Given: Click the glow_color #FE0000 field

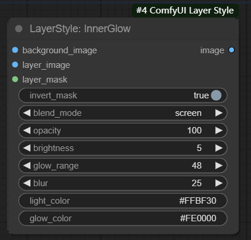Looking at the screenshot, I should [x=123, y=218].
